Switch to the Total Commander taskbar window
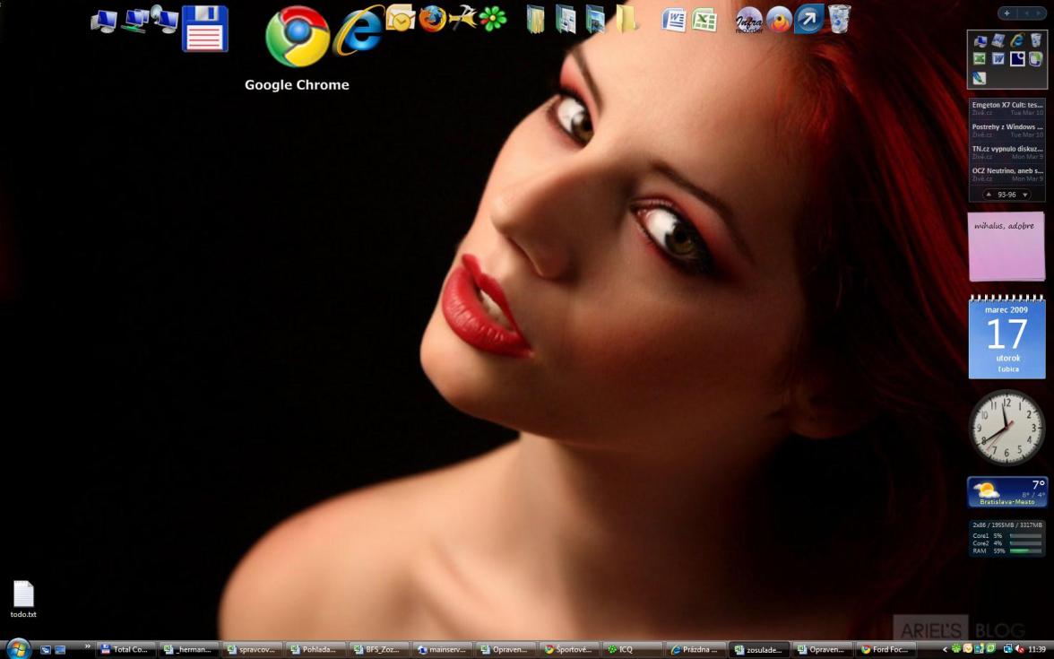Image resolution: width=1054 pixels, height=659 pixels. coord(126,649)
